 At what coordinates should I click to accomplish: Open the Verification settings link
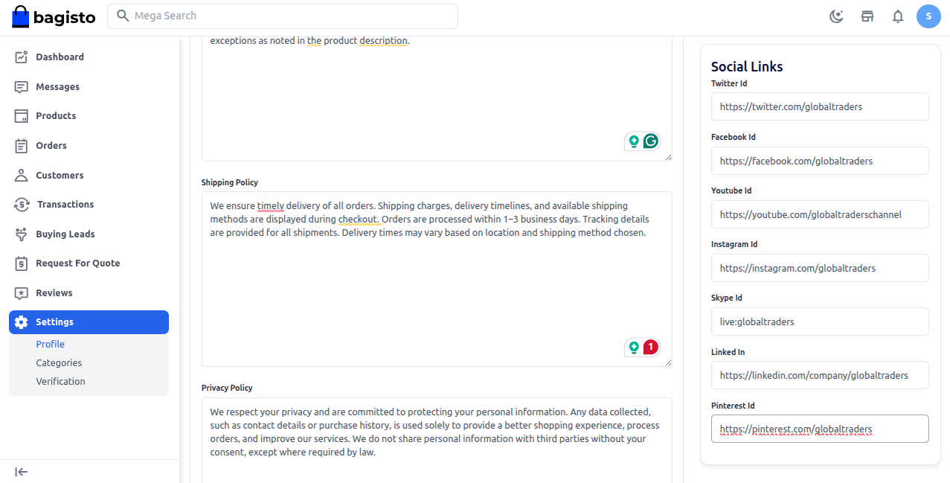point(60,382)
